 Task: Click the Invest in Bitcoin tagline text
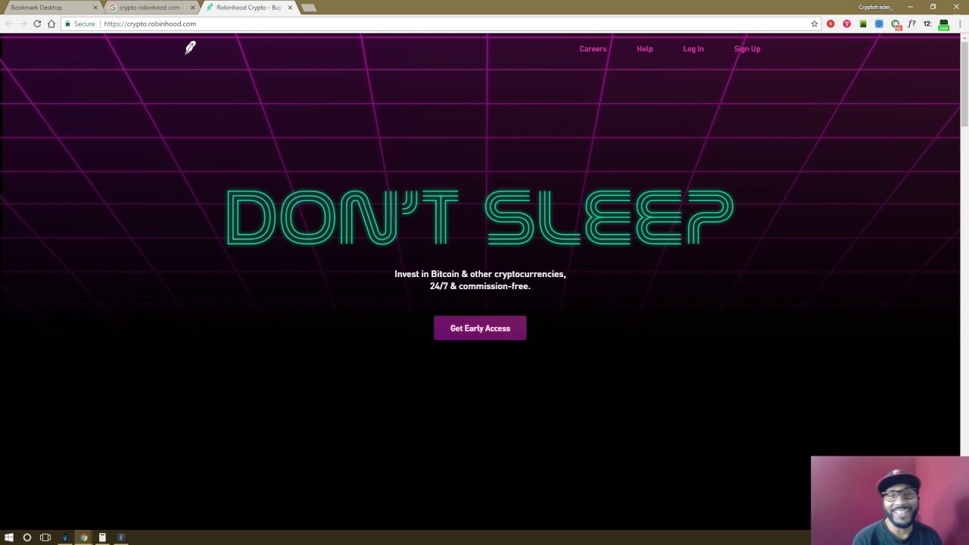click(480, 280)
